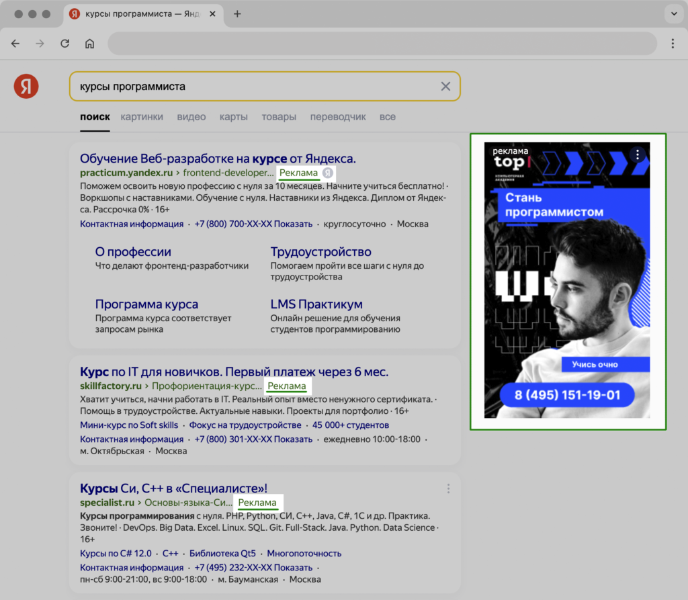Click the browser address bar
The width and height of the screenshot is (688, 600).
[x=382, y=44]
